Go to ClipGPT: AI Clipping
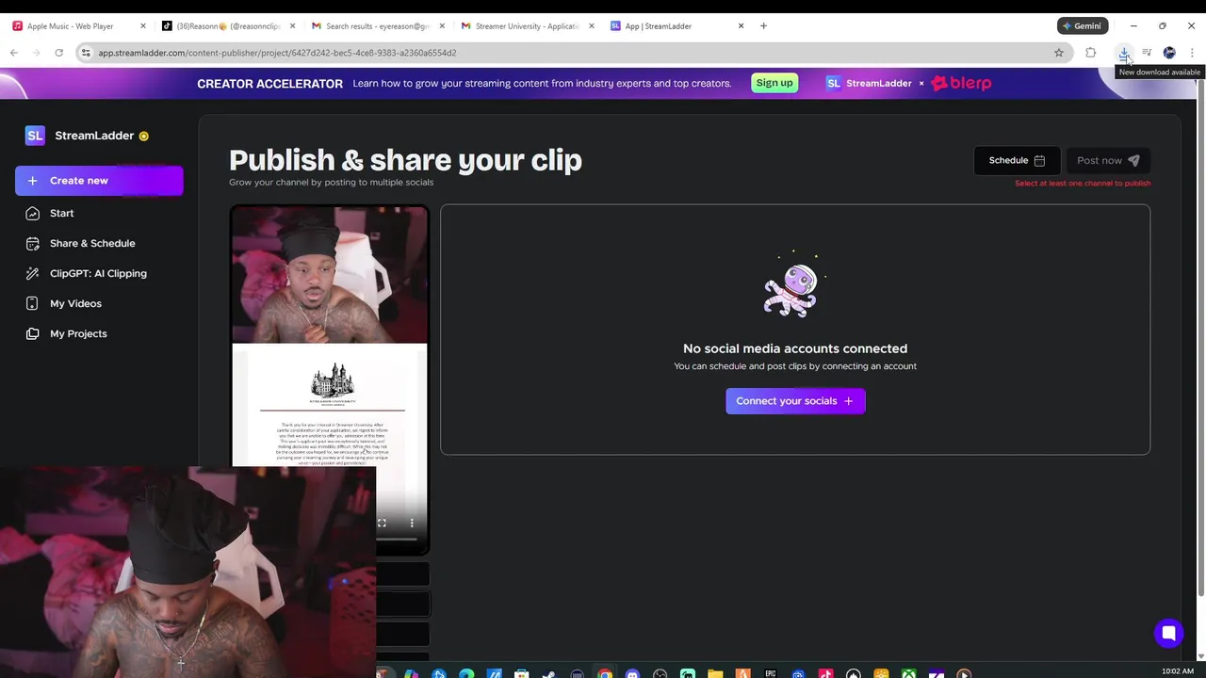Viewport: 1206px width, 678px height. tap(98, 273)
